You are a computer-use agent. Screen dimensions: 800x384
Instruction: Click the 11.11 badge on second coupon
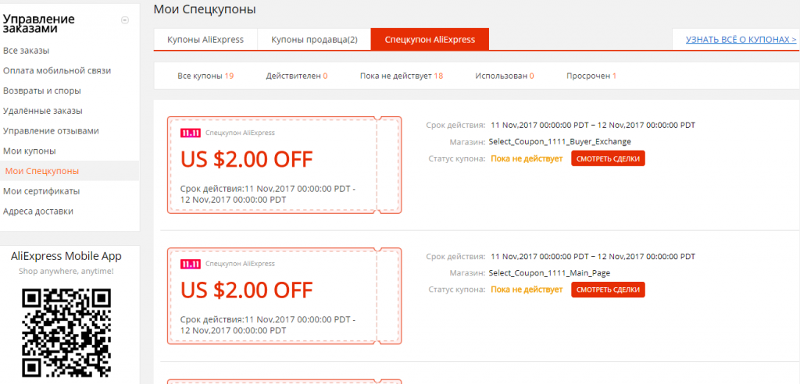(190, 264)
